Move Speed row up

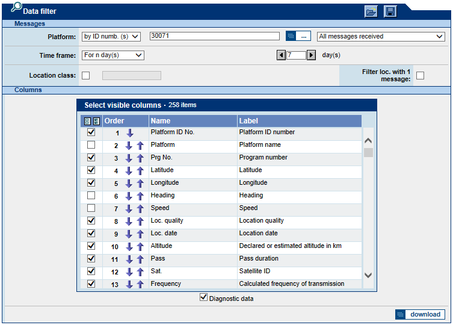click(140, 209)
